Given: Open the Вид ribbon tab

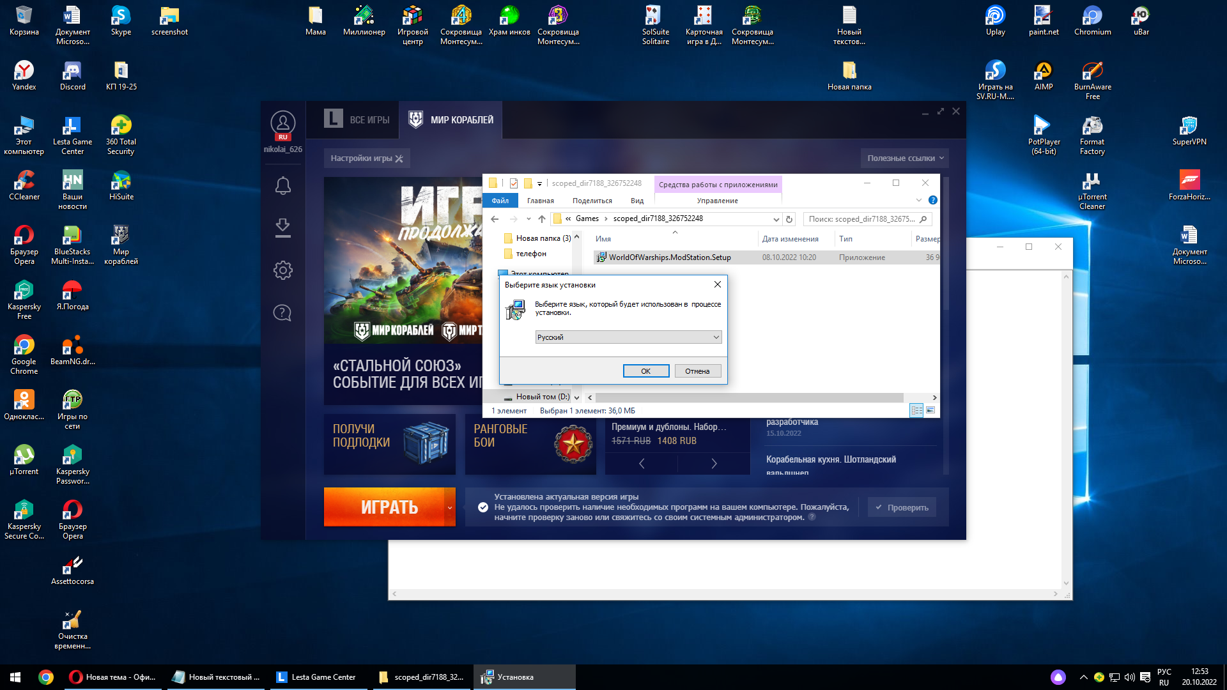Looking at the screenshot, I should 637,200.
